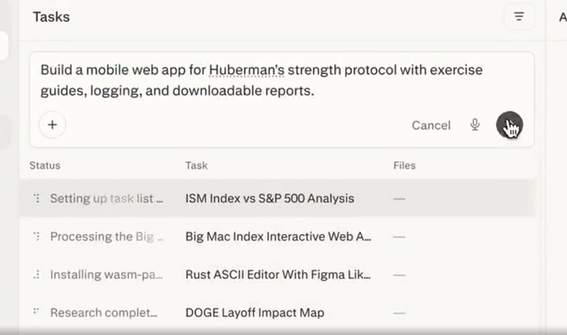This screenshot has width=567, height=335.
Task: Click status icon beside Processing the Big
Action: (36, 237)
